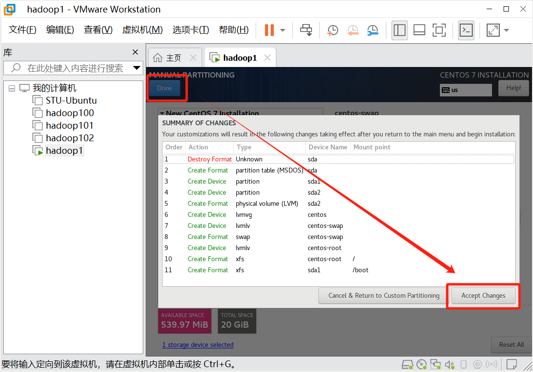533x372 pixels.
Task: Click the USB device status icon
Action: tap(464, 365)
